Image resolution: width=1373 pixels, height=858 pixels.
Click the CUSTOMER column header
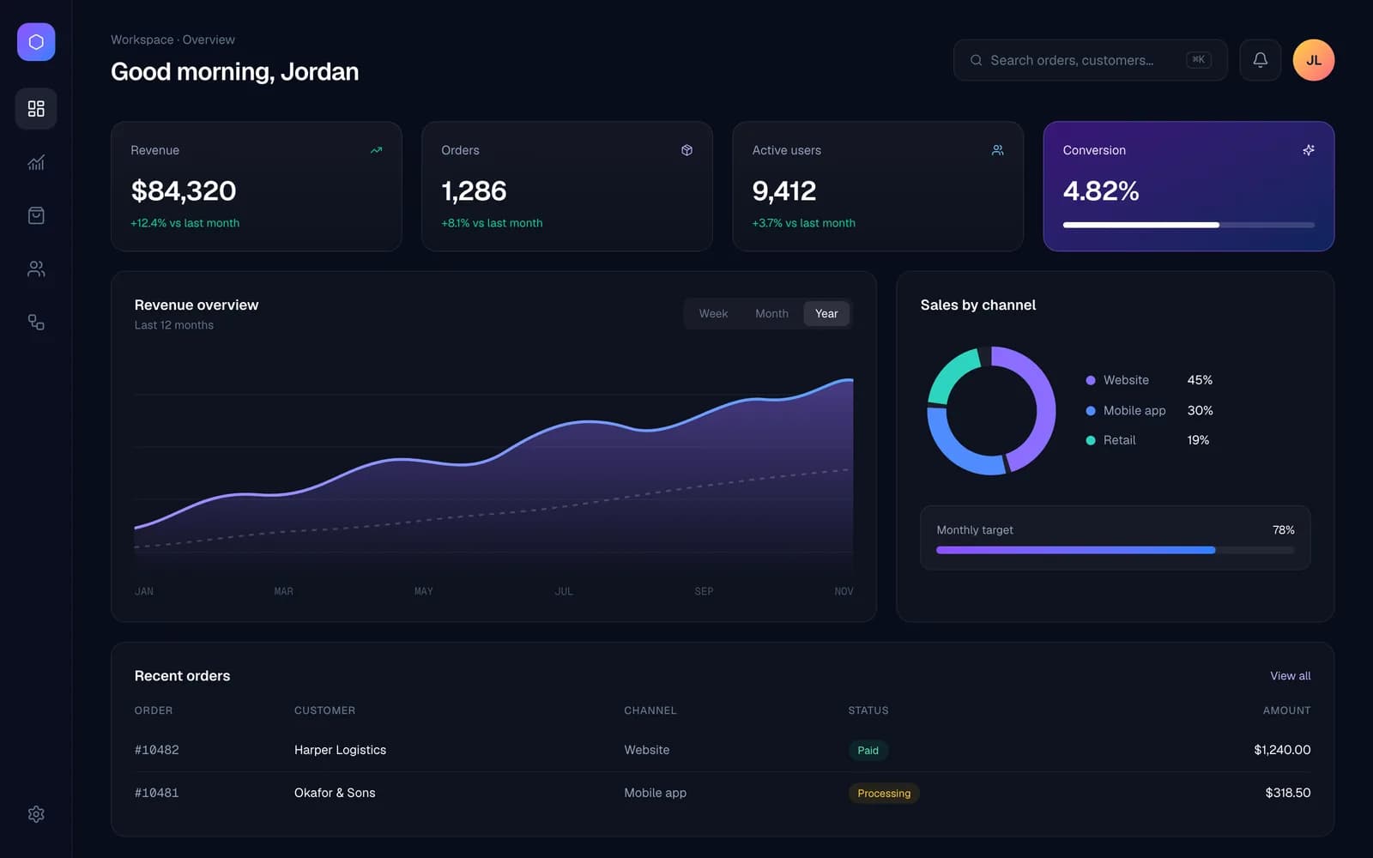click(x=324, y=710)
